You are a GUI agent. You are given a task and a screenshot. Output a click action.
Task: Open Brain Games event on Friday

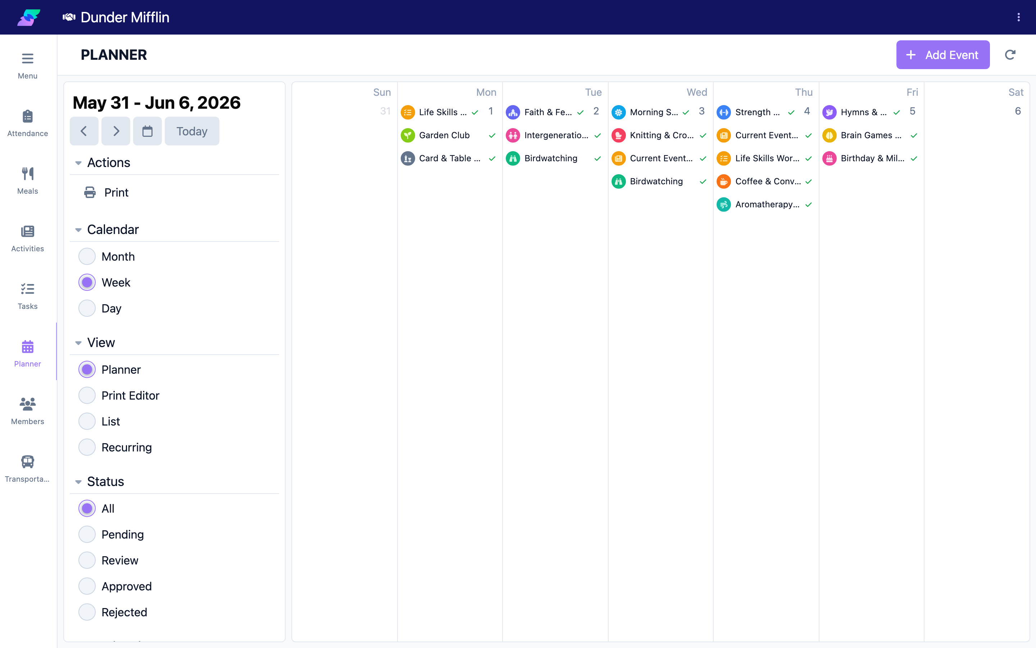(x=871, y=135)
